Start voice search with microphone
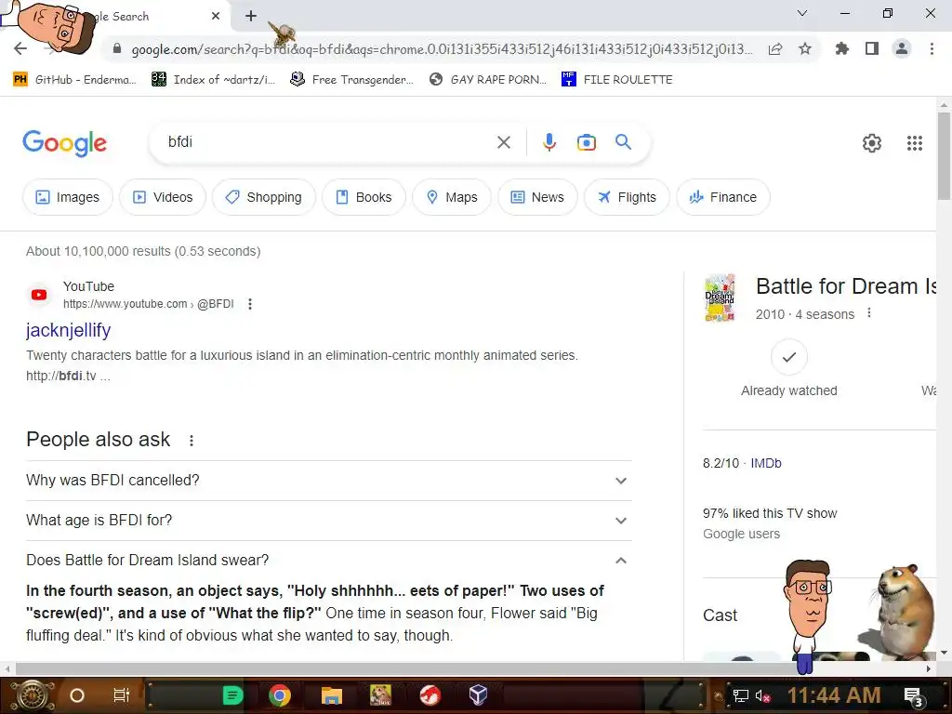Image resolution: width=952 pixels, height=714 pixels. click(549, 142)
